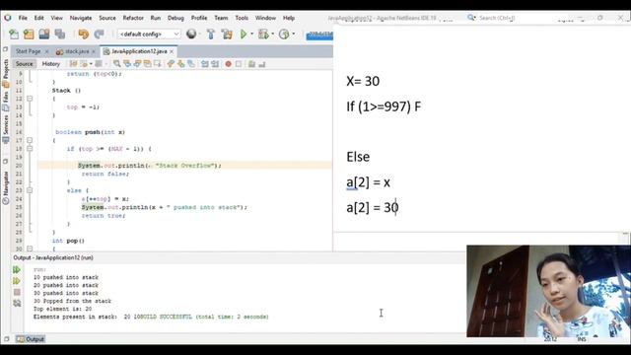631x355 pixels.
Task: Open the File menu
Action: pos(23,18)
